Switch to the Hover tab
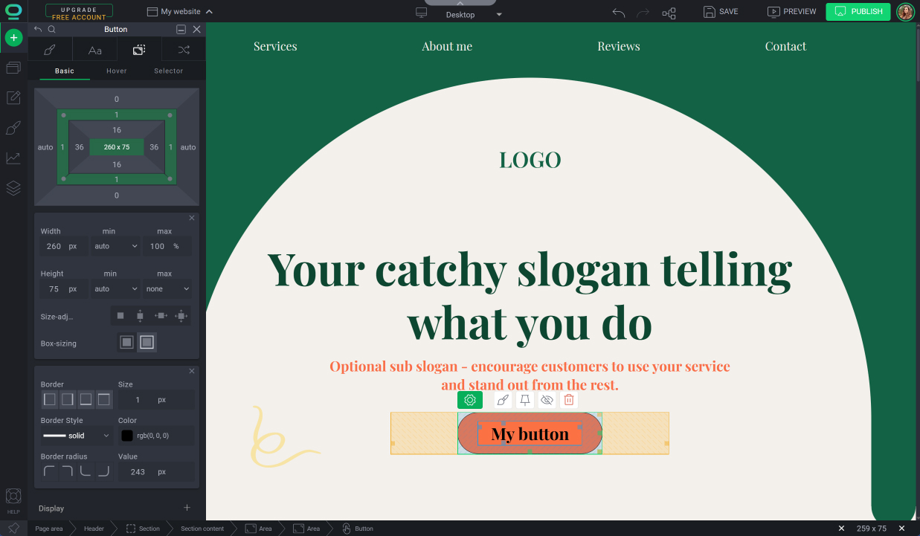920x536 pixels. pos(117,71)
